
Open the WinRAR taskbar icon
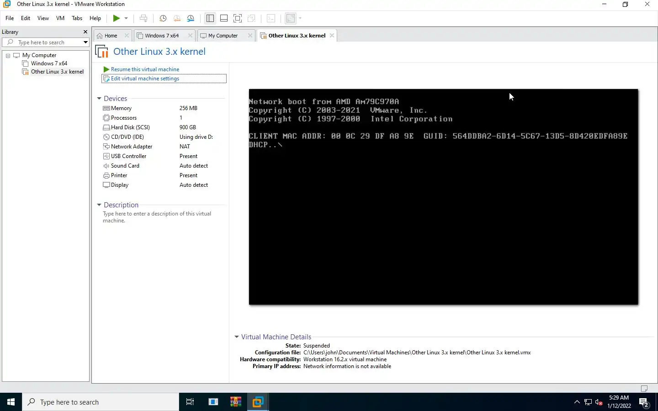236,402
